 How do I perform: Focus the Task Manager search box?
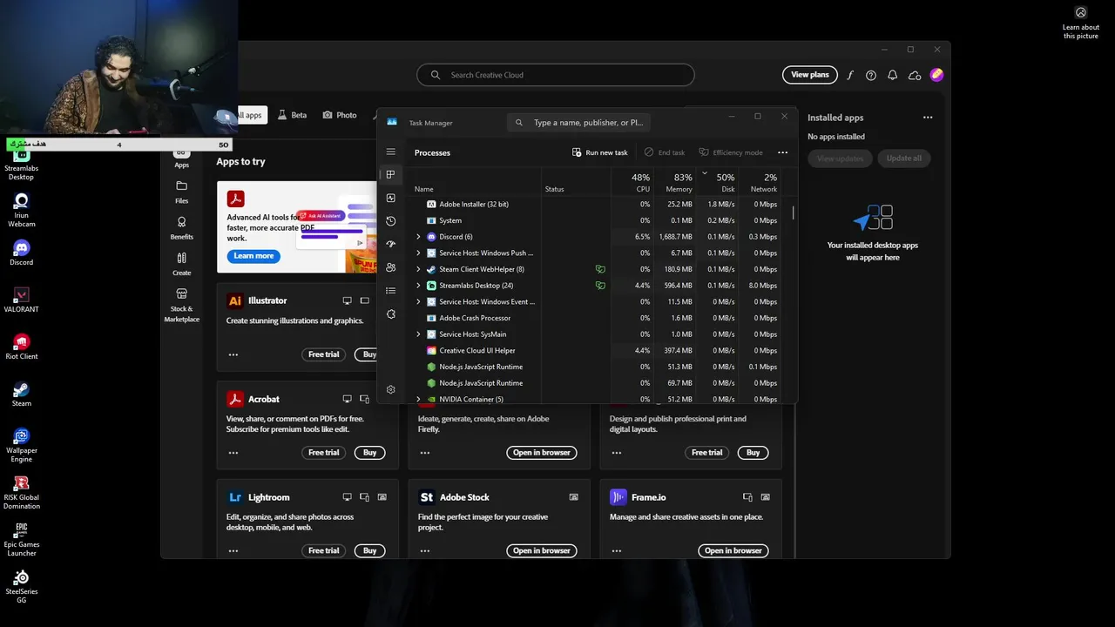click(579, 123)
